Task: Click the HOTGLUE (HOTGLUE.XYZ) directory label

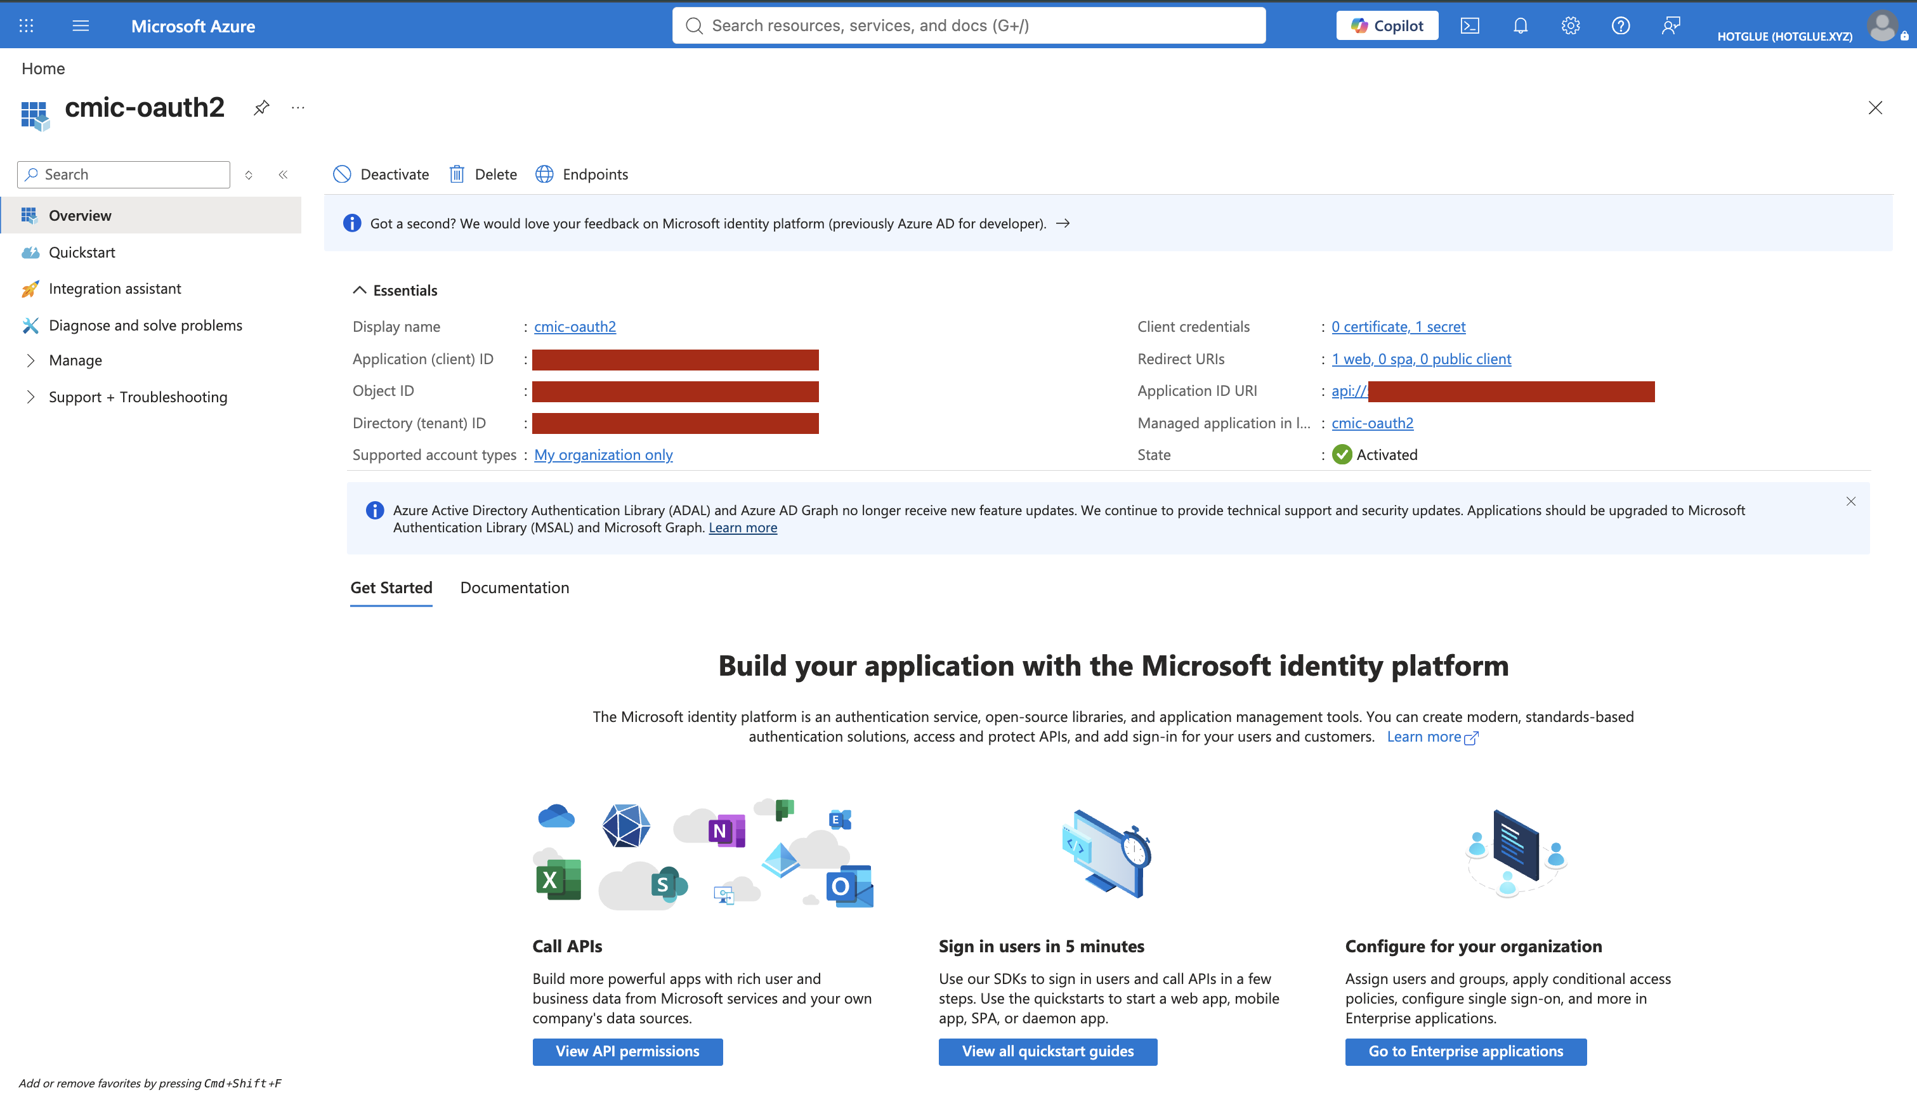Action: (x=1784, y=36)
